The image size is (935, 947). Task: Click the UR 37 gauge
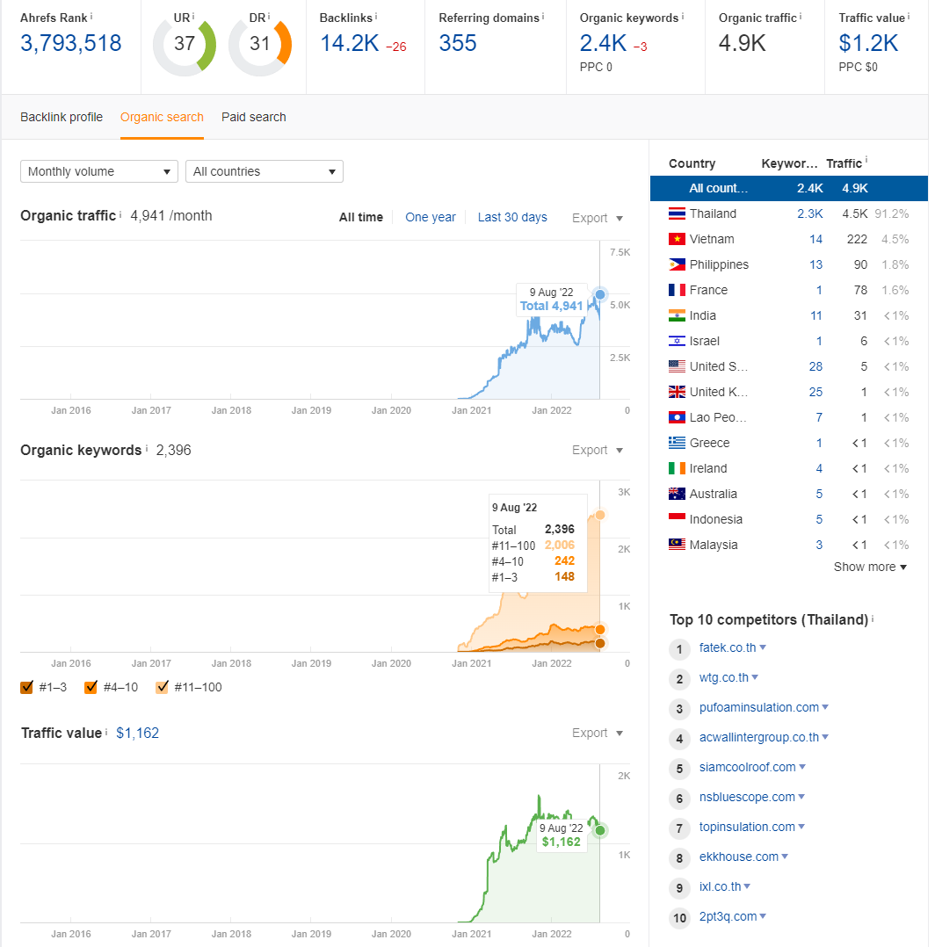[185, 45]
